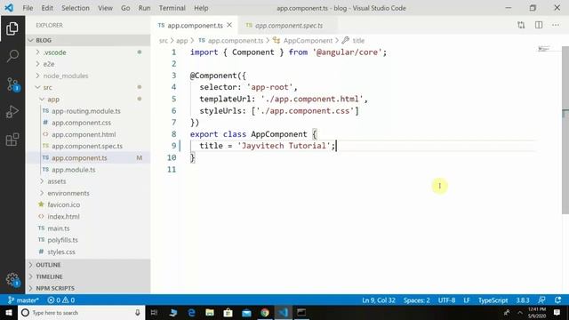
Task: Click the Open Changes icon in editor toolbar
Action: pos(521,25)
